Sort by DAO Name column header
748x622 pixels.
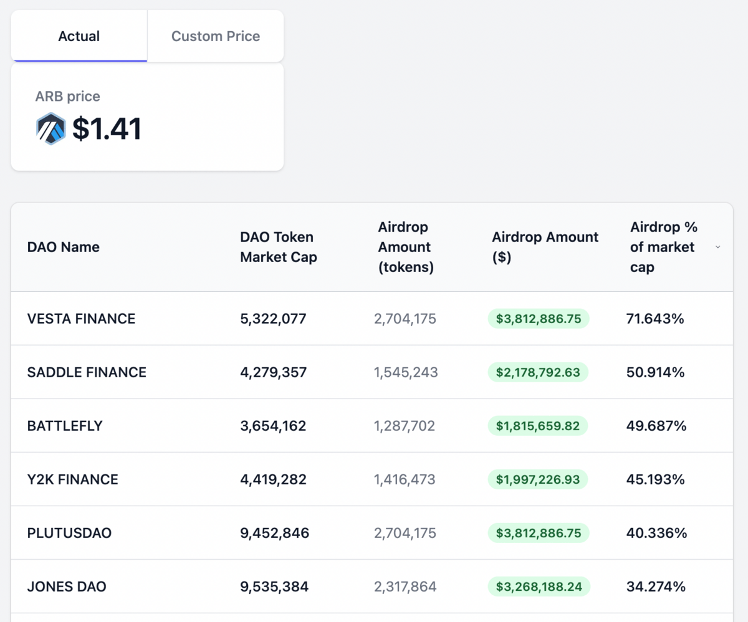point(64,247)
